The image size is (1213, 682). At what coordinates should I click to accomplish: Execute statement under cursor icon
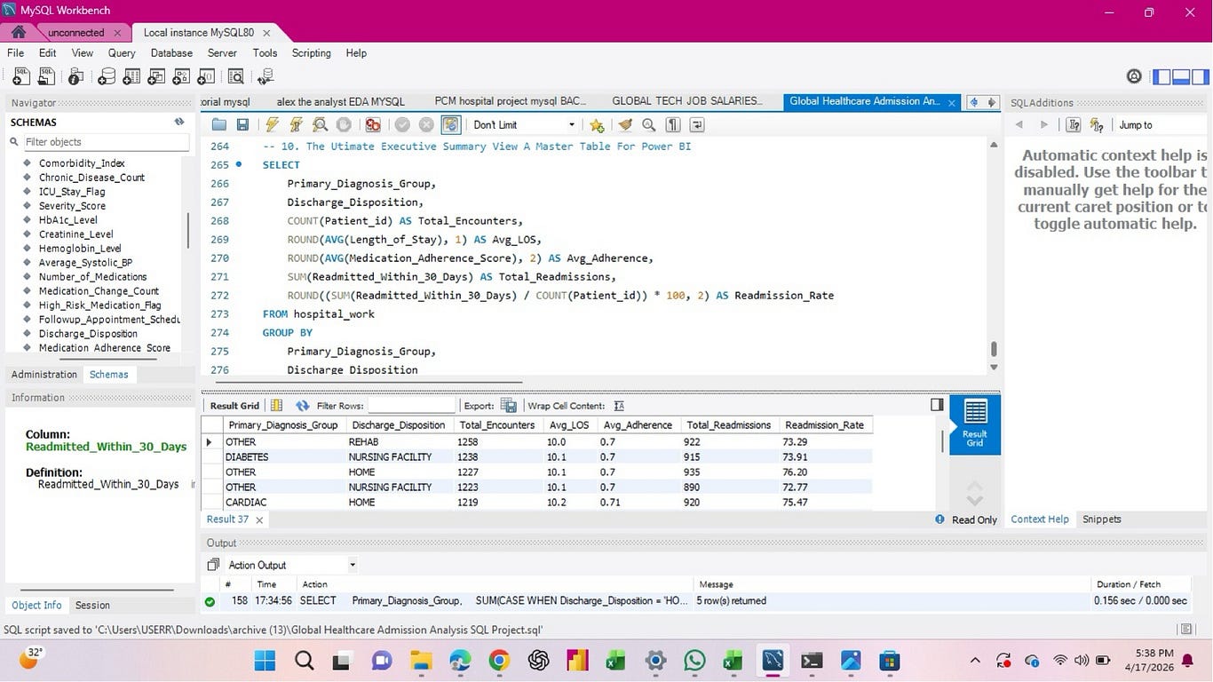296,125
